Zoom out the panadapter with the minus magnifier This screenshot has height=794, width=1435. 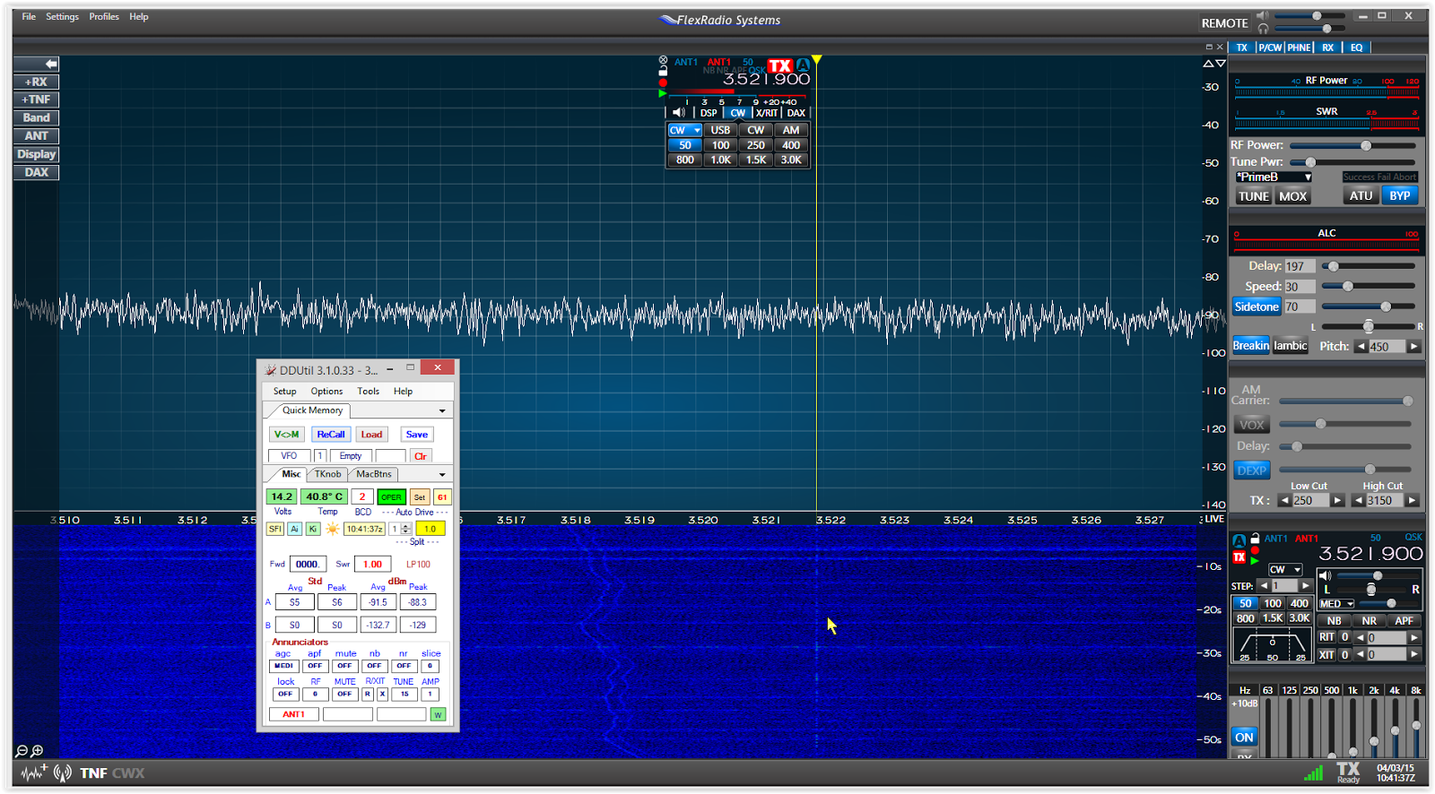point(22,751)
